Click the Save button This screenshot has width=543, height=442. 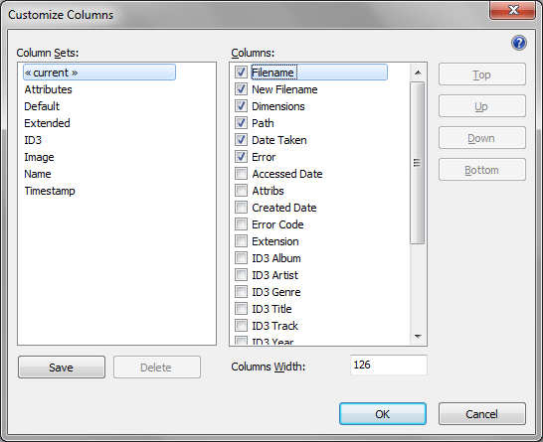click(62, 367)
